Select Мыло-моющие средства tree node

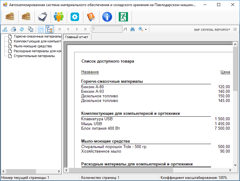pyautogui.click(x=33, y=46)
